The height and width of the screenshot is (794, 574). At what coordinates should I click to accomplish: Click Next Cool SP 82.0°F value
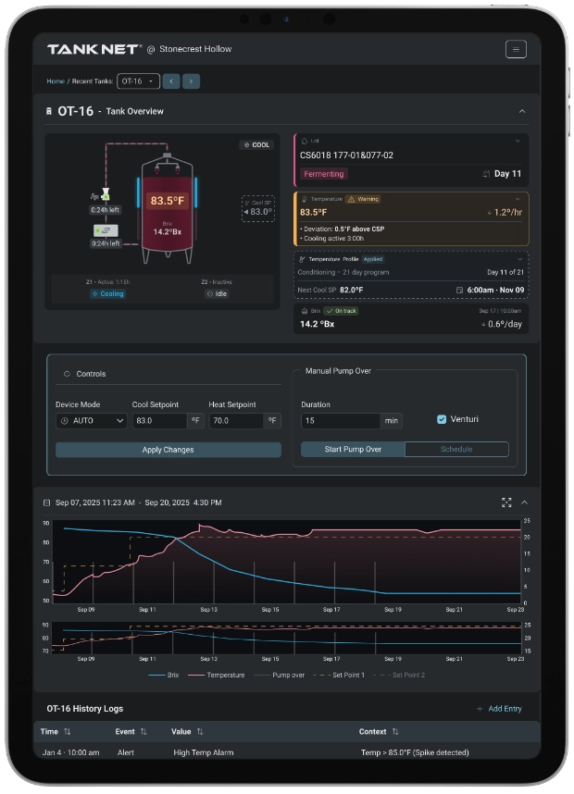pos(351,291)
